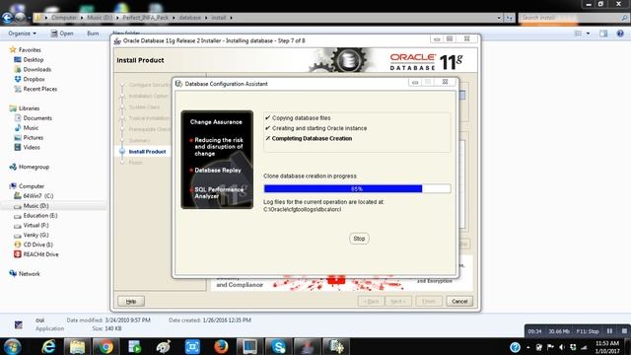This screenshot has height=355, width=631.
Task: Open File Explorer from taskbar
Action: (x=77, y=346)
